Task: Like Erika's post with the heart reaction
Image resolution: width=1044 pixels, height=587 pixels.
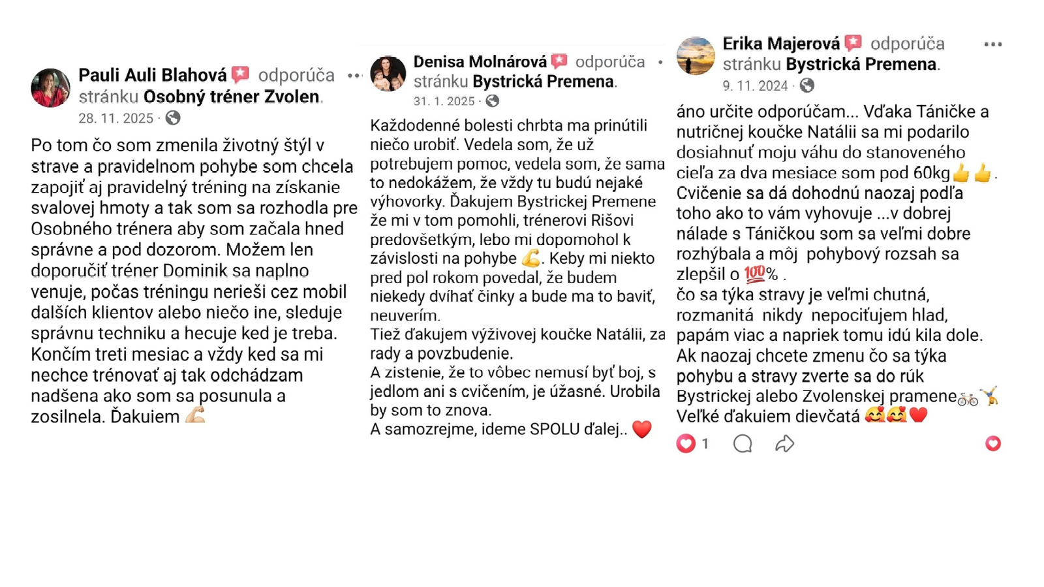Action: 685,444
